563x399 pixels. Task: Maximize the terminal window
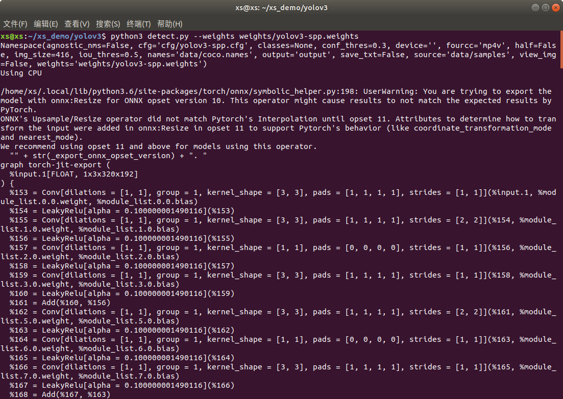click(545, 8)
